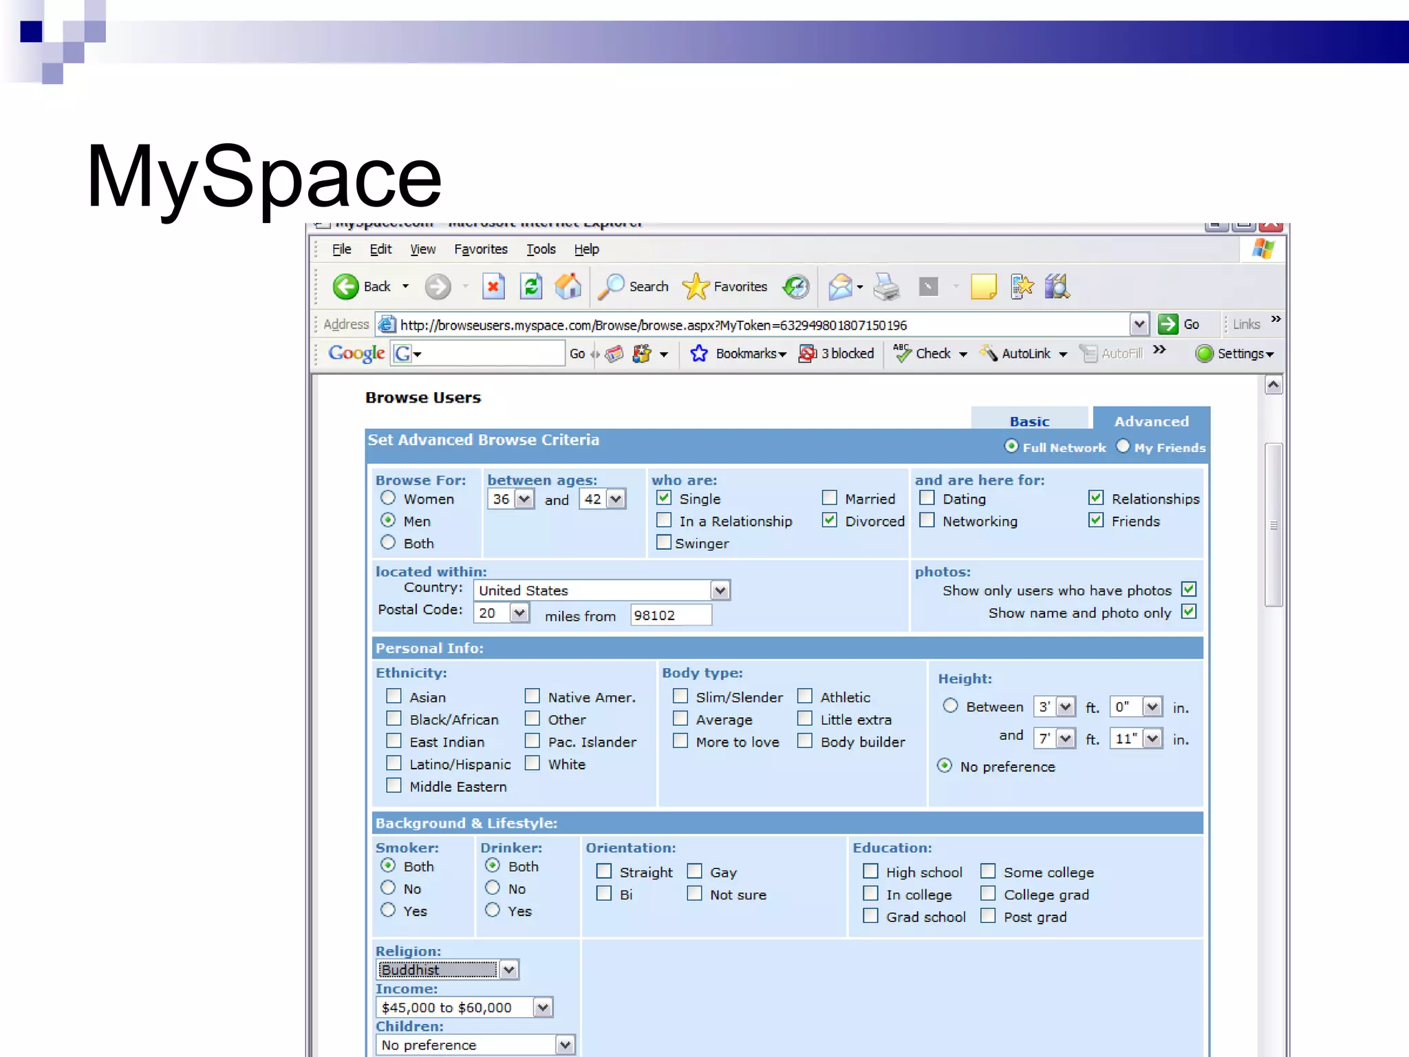Click the Edit toolbar icon beside Print
The height and width of the screenshot is (1057, 1409).
928,286
